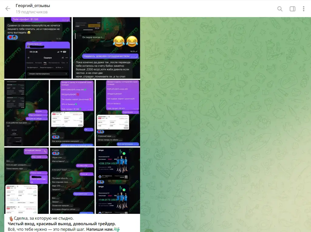Open the photo with 'Исходящий звонок' bubble

(27, 181)
